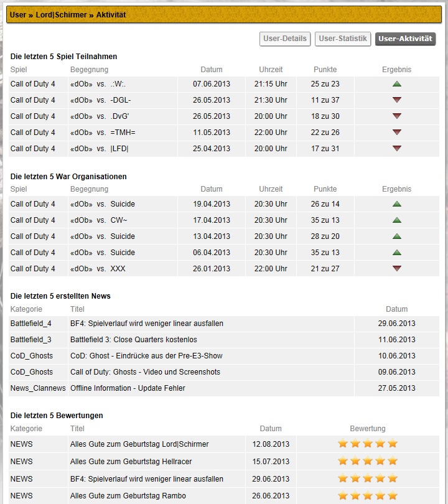Click the date 26.01.2013
This screenshot has height=504, width=448.
[x=212, y=268]
